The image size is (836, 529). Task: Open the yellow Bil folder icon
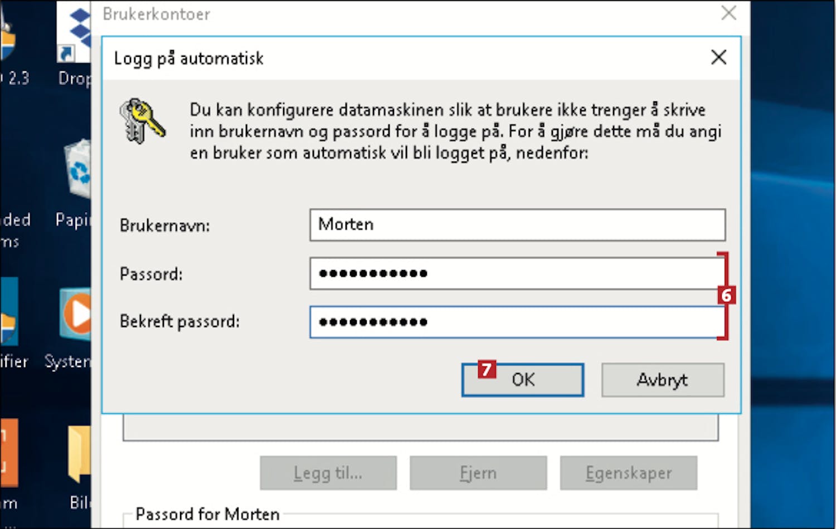coord(79,454)
